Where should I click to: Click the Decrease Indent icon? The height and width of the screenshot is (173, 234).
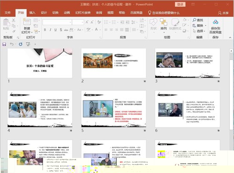(x=122, y=22)
